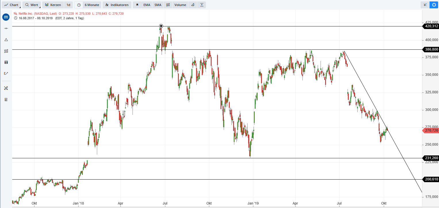
Task: Open the Indikatoren menu
Action: (117, 5)
